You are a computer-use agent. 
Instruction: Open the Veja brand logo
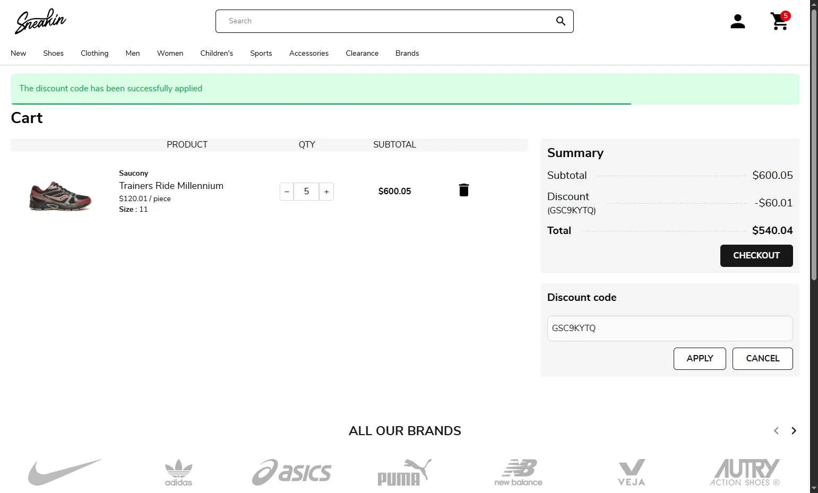[632, 472]
